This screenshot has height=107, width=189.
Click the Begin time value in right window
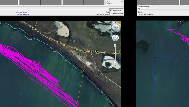tap(145, 14)
